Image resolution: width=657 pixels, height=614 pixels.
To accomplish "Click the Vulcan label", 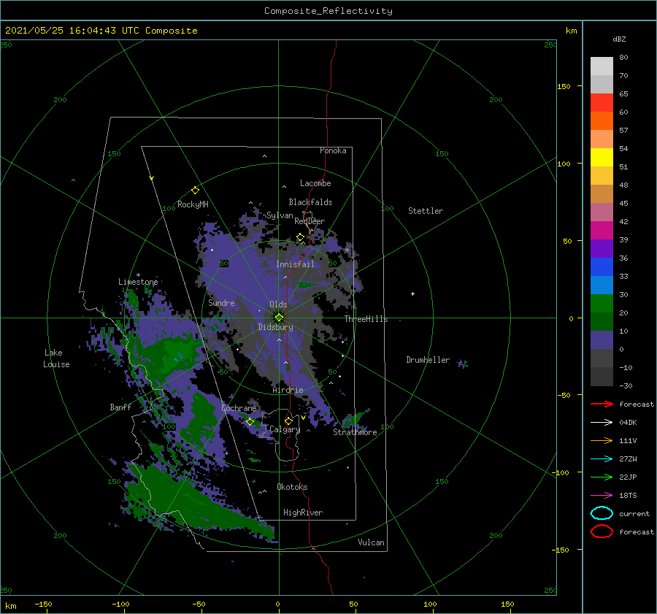I will coord(372,542).
